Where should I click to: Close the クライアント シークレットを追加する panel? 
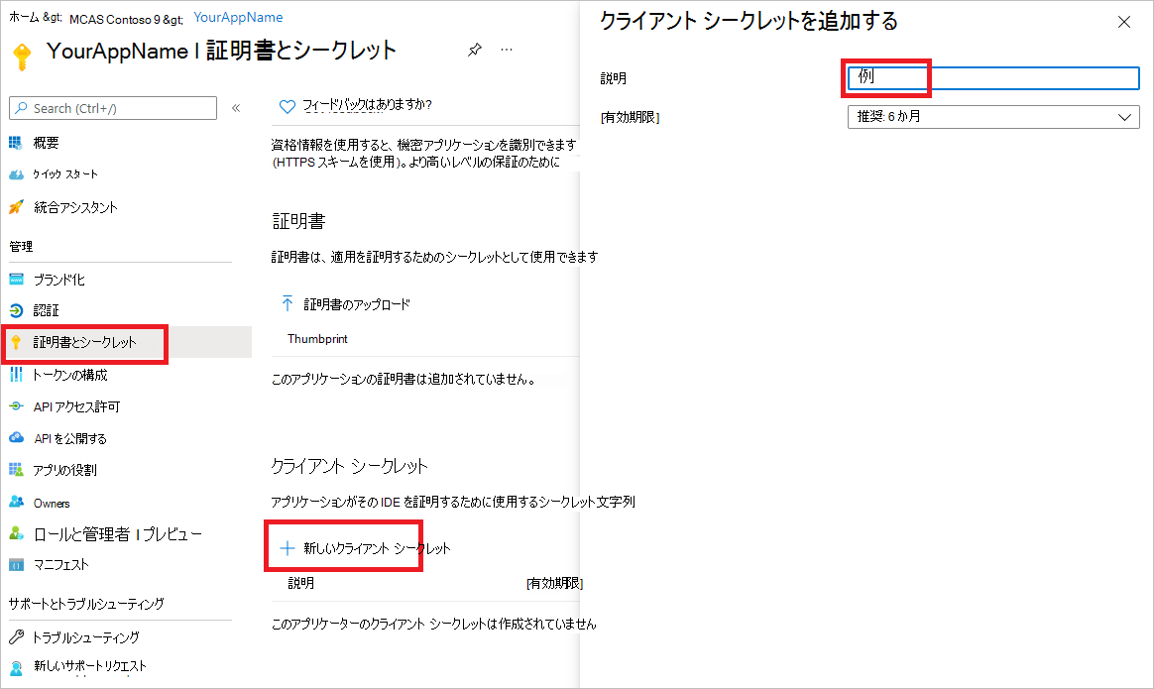coord(1124,22)
